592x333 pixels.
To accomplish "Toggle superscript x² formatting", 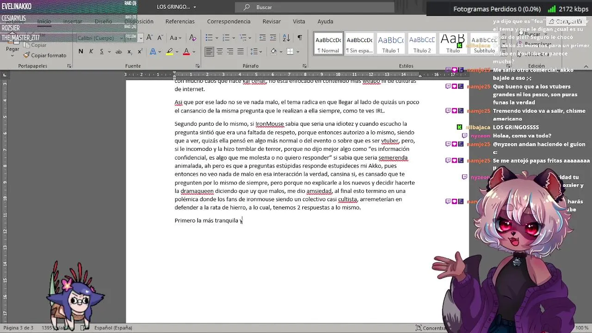I will [x=140, y=51].
